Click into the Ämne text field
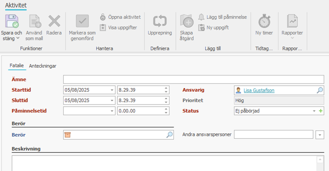The height and width of the screenshot is (171, 329). pyautogui.click(x=193, y=79)
